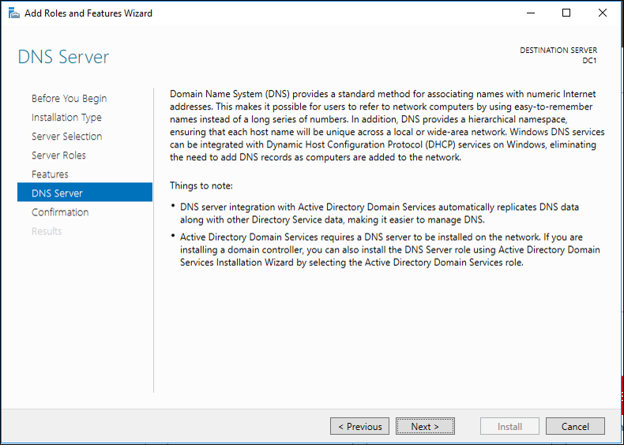Click the Add Roles and Features Wizard title text
The height and width of the screenshot is (445, 624).
[x=88, y=13]
